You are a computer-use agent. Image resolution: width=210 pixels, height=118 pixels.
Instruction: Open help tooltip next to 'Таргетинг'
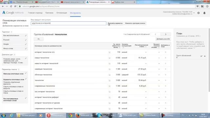[11, 32]
